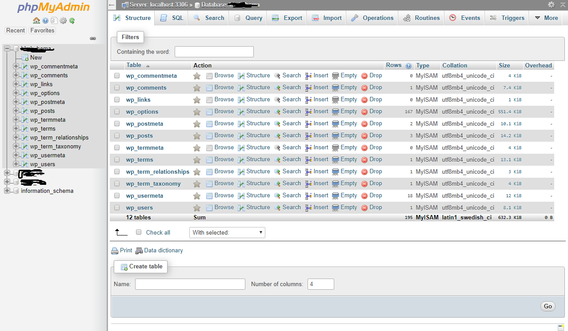The height and width of the screenshot is (331, 568).
Task: Browse the wp_posts table
Action: [x=220, y=136]
